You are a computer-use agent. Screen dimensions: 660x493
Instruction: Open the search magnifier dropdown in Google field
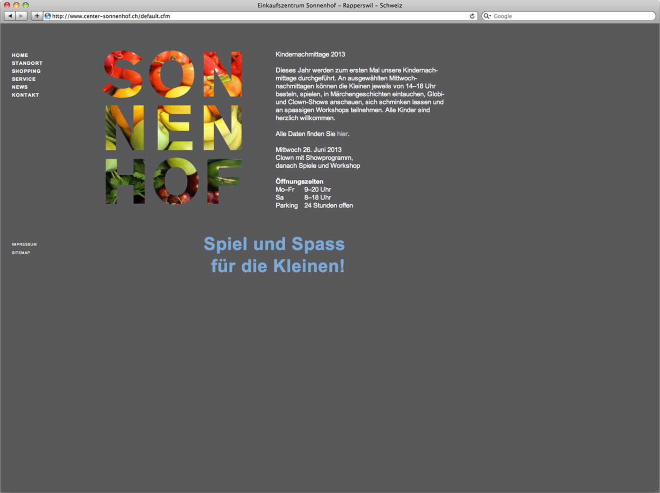tap(487, 16)
